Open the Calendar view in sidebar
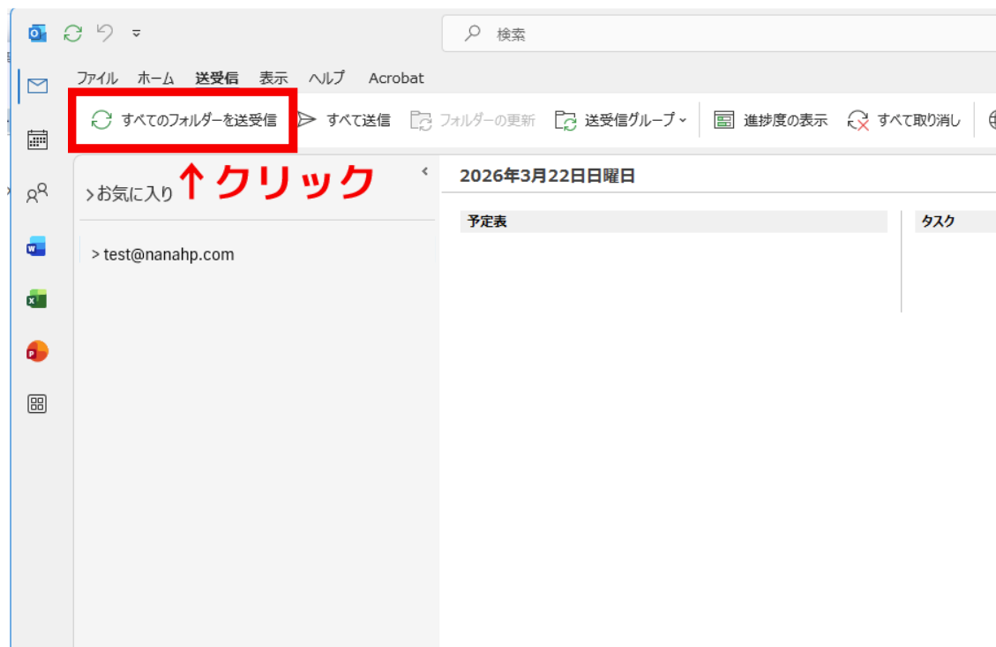The height and width of the screenshot is (647, 996). tap(37, 139)
